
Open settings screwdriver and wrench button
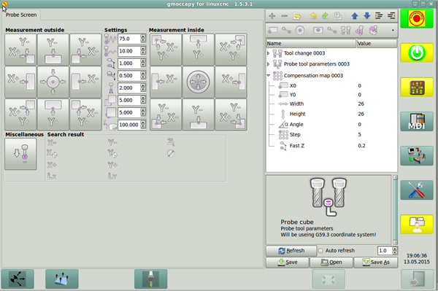point(417,190)
